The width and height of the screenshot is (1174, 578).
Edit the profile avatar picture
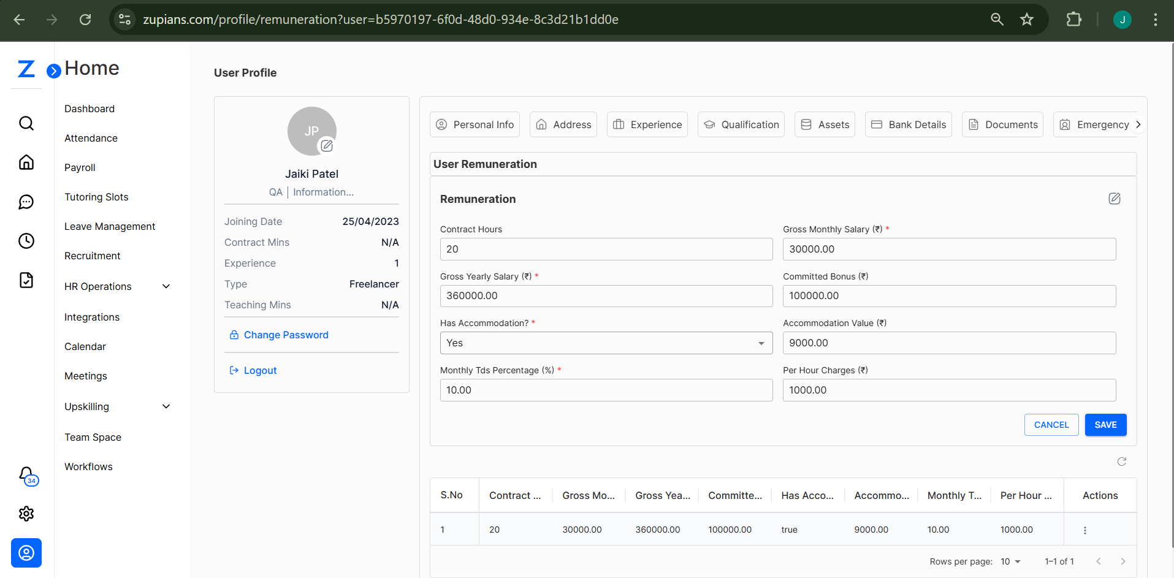coord(327,146)
